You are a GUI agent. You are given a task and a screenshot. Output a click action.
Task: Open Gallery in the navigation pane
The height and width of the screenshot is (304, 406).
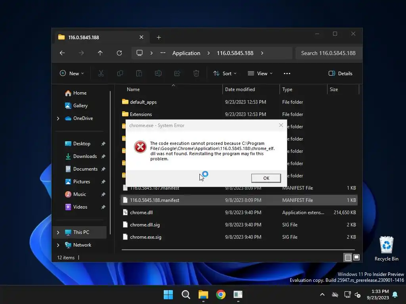(x=80, y=105)
